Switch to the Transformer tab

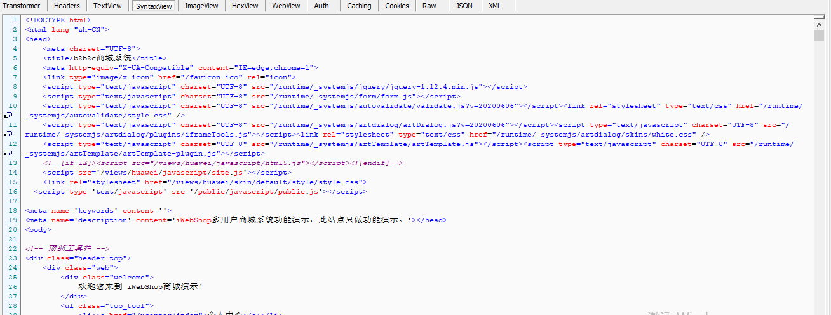22,6
